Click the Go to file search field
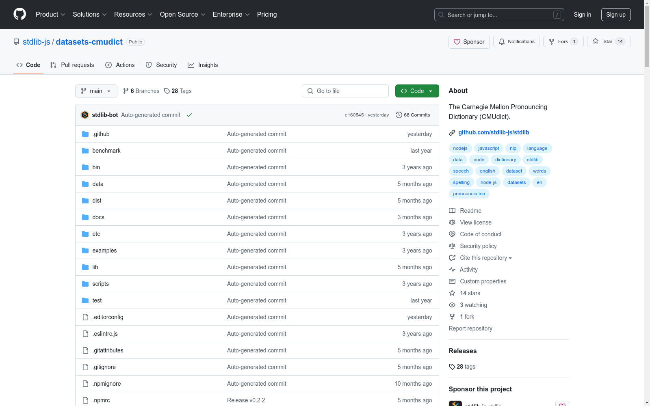The image size is (650, 406). tap(345, 91)
